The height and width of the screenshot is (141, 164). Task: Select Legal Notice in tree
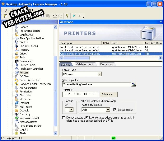(x=26, y=35)
